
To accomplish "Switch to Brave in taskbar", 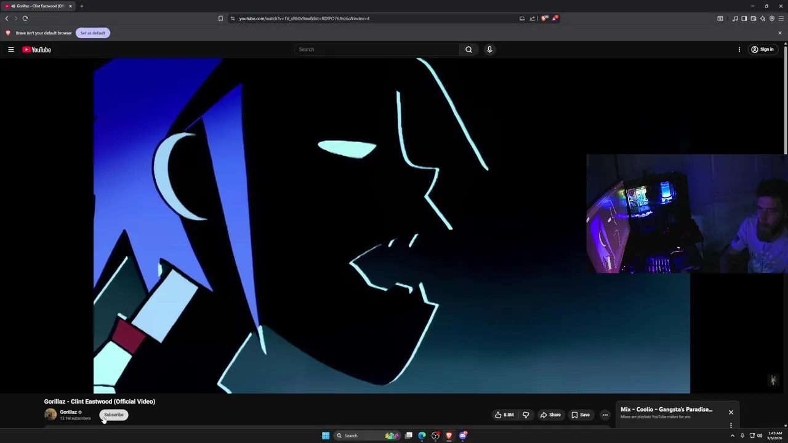I will tap(449, 436).
